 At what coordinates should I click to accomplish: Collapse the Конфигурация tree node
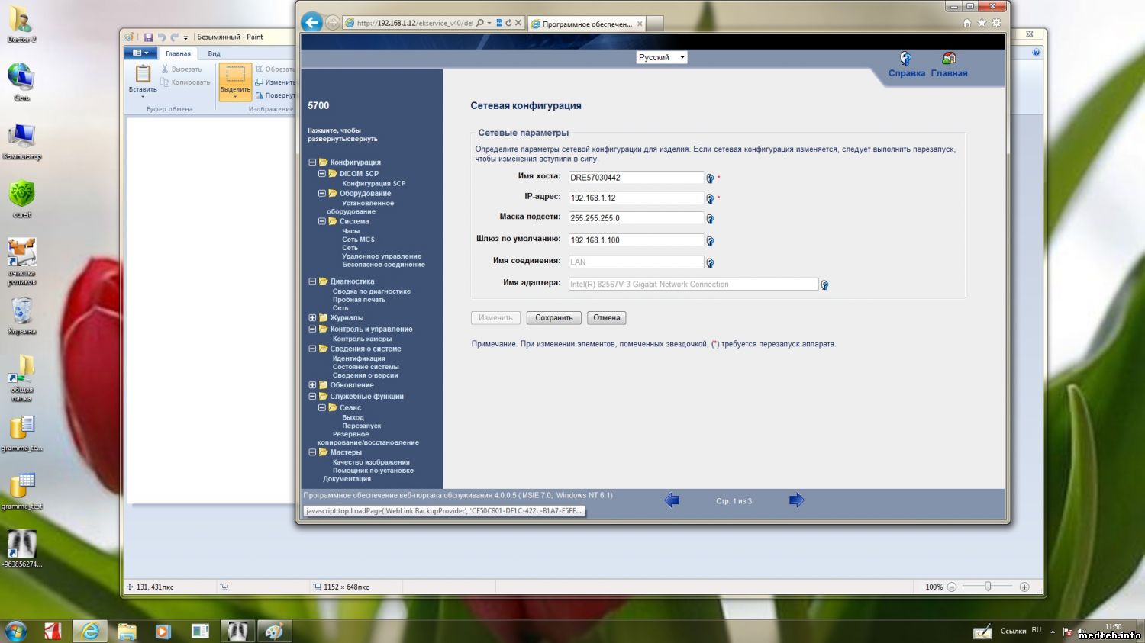click(x=312, y=162)
